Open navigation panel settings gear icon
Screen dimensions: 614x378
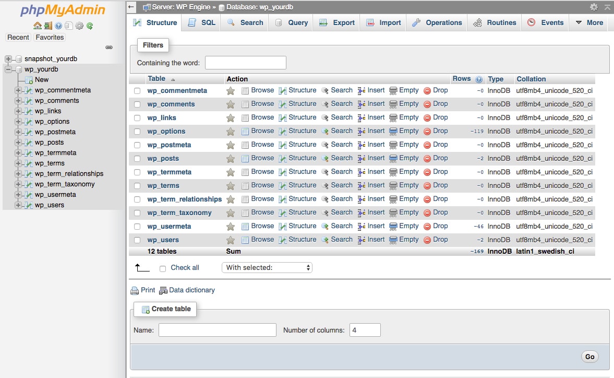pyautogui.click(x=79, y=26)
